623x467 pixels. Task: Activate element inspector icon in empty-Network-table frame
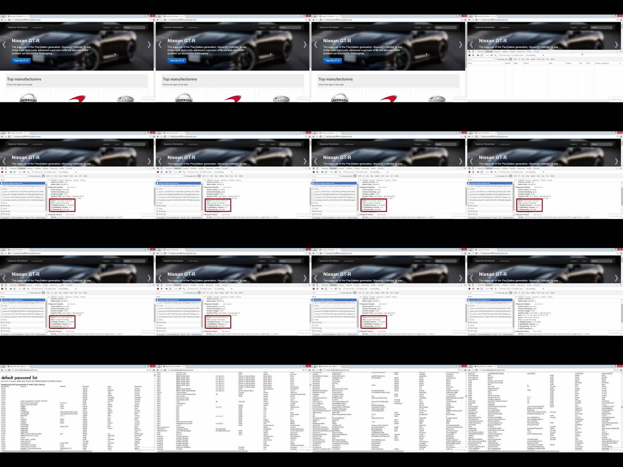point(469,51)
